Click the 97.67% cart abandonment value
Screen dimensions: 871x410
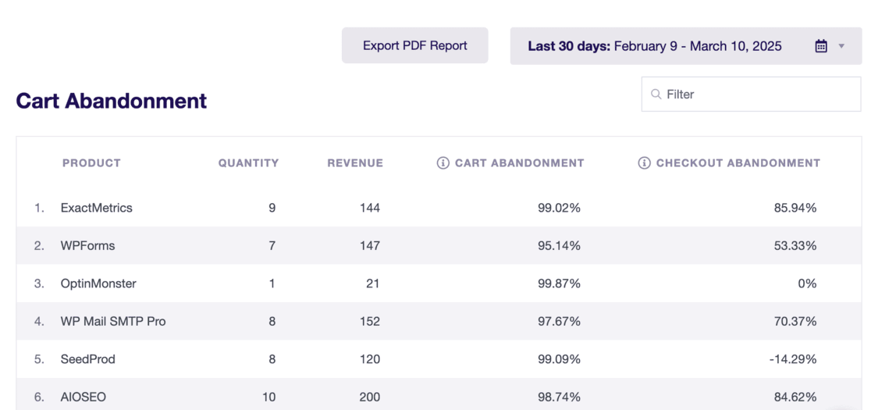559,321
